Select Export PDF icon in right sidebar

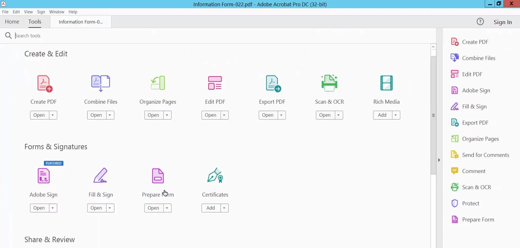(455, 123)
